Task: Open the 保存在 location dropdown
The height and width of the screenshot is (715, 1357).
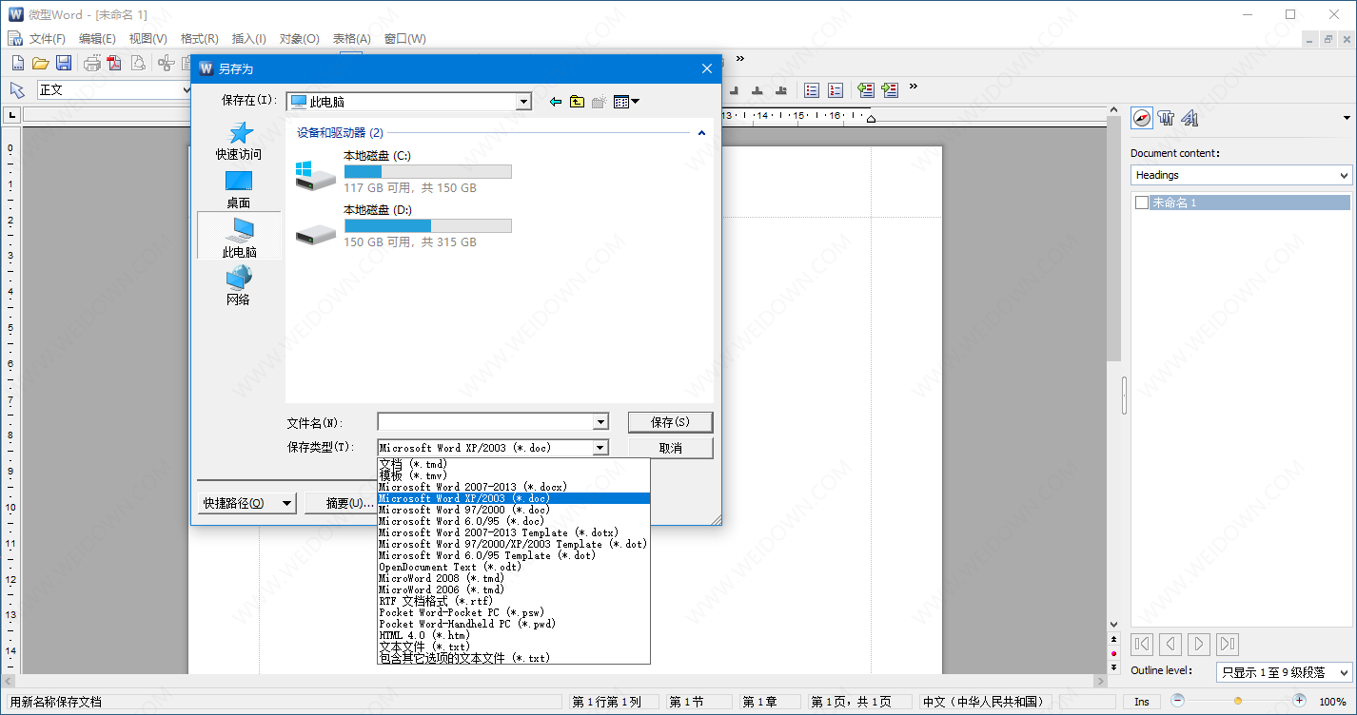Action: click(523, 102)
